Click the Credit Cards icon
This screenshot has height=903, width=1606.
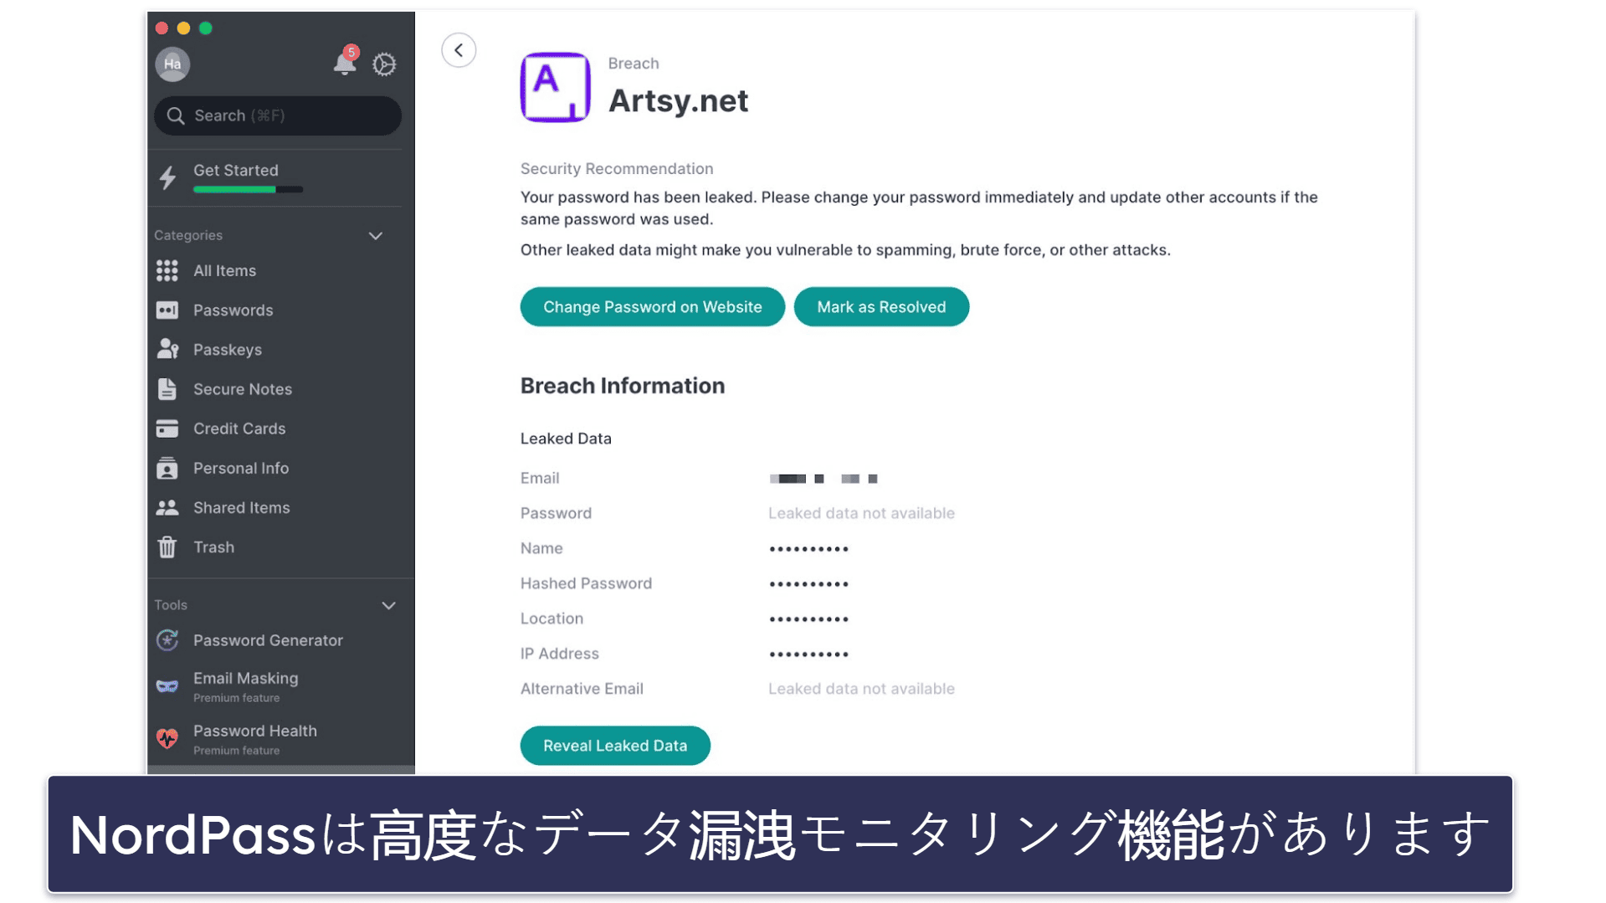pyautogui.click(x=167, y=428)
